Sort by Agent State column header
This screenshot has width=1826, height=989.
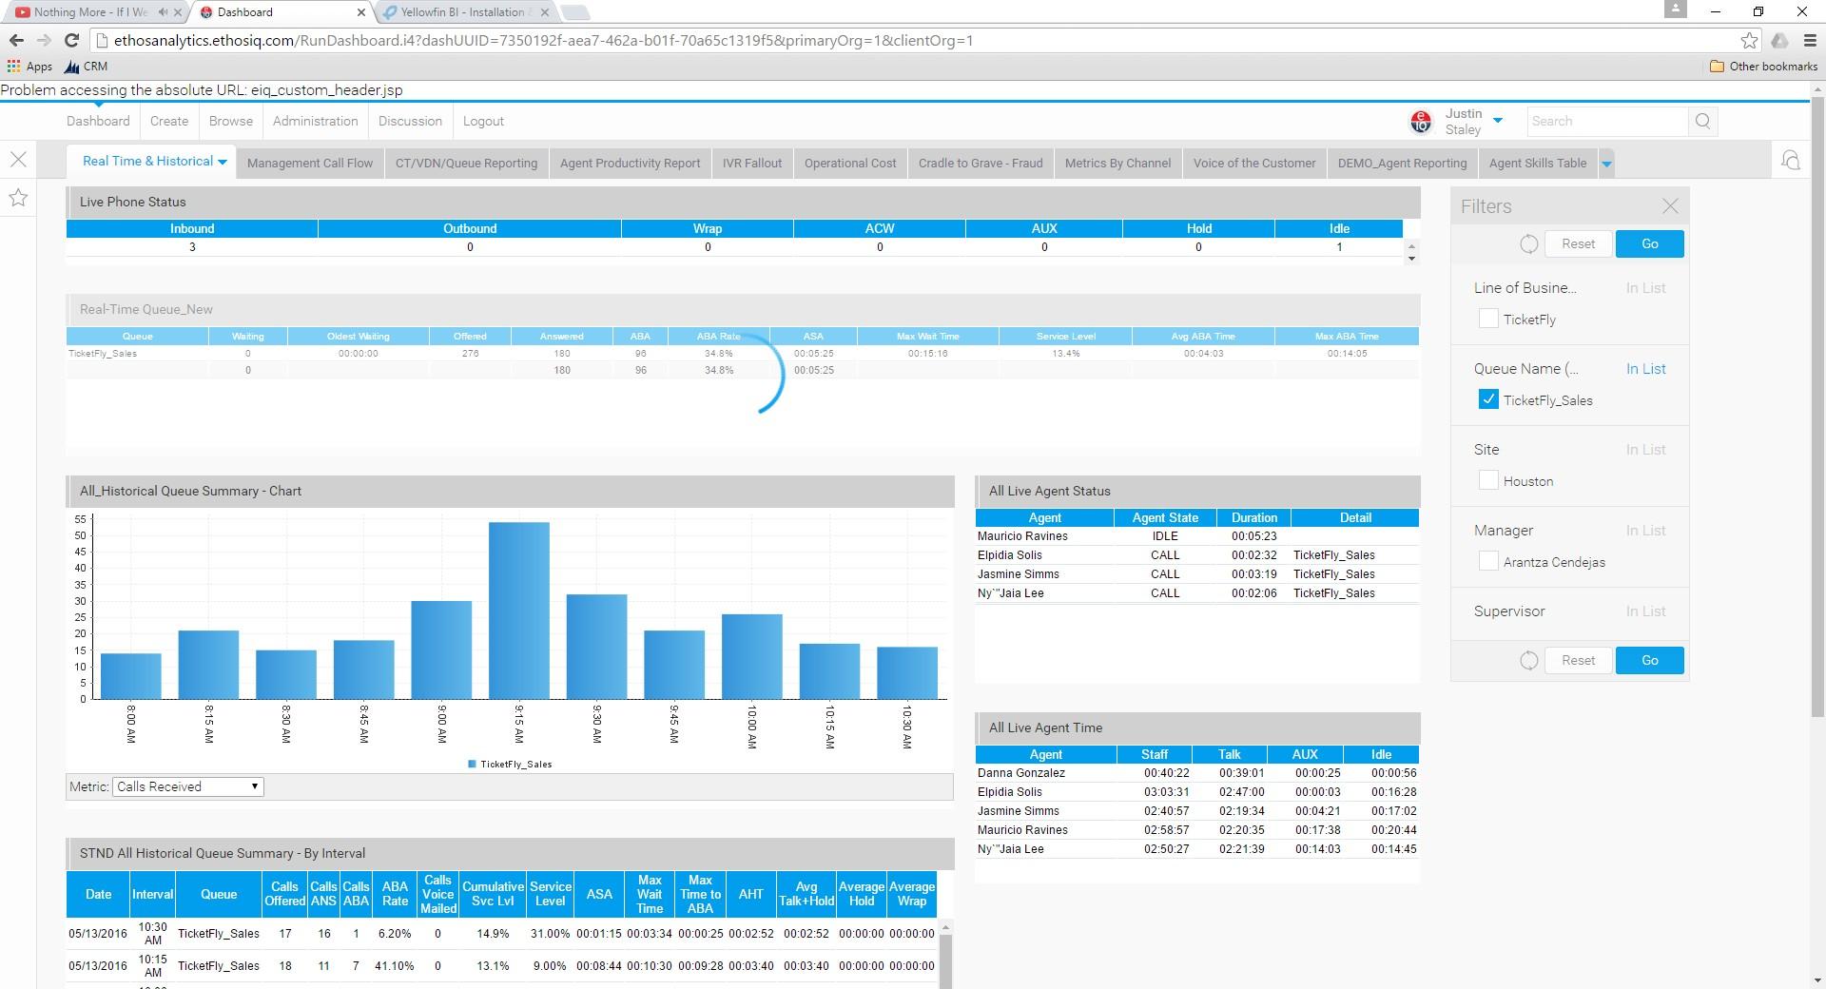tap(1165, 517)
